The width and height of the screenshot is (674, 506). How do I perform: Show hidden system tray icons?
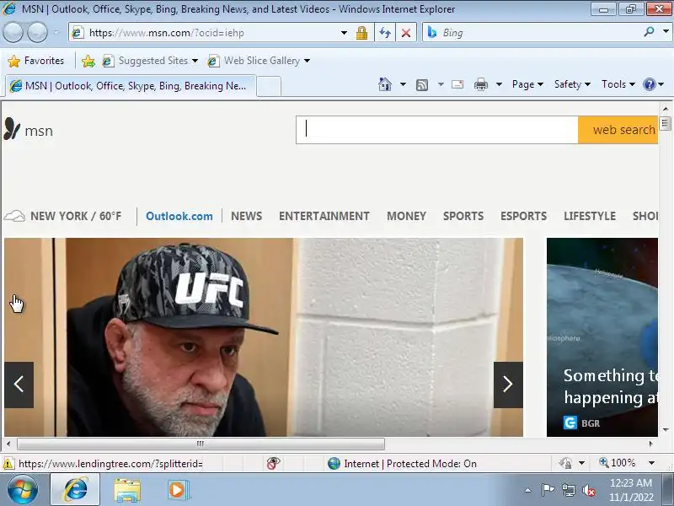[528, 490]
